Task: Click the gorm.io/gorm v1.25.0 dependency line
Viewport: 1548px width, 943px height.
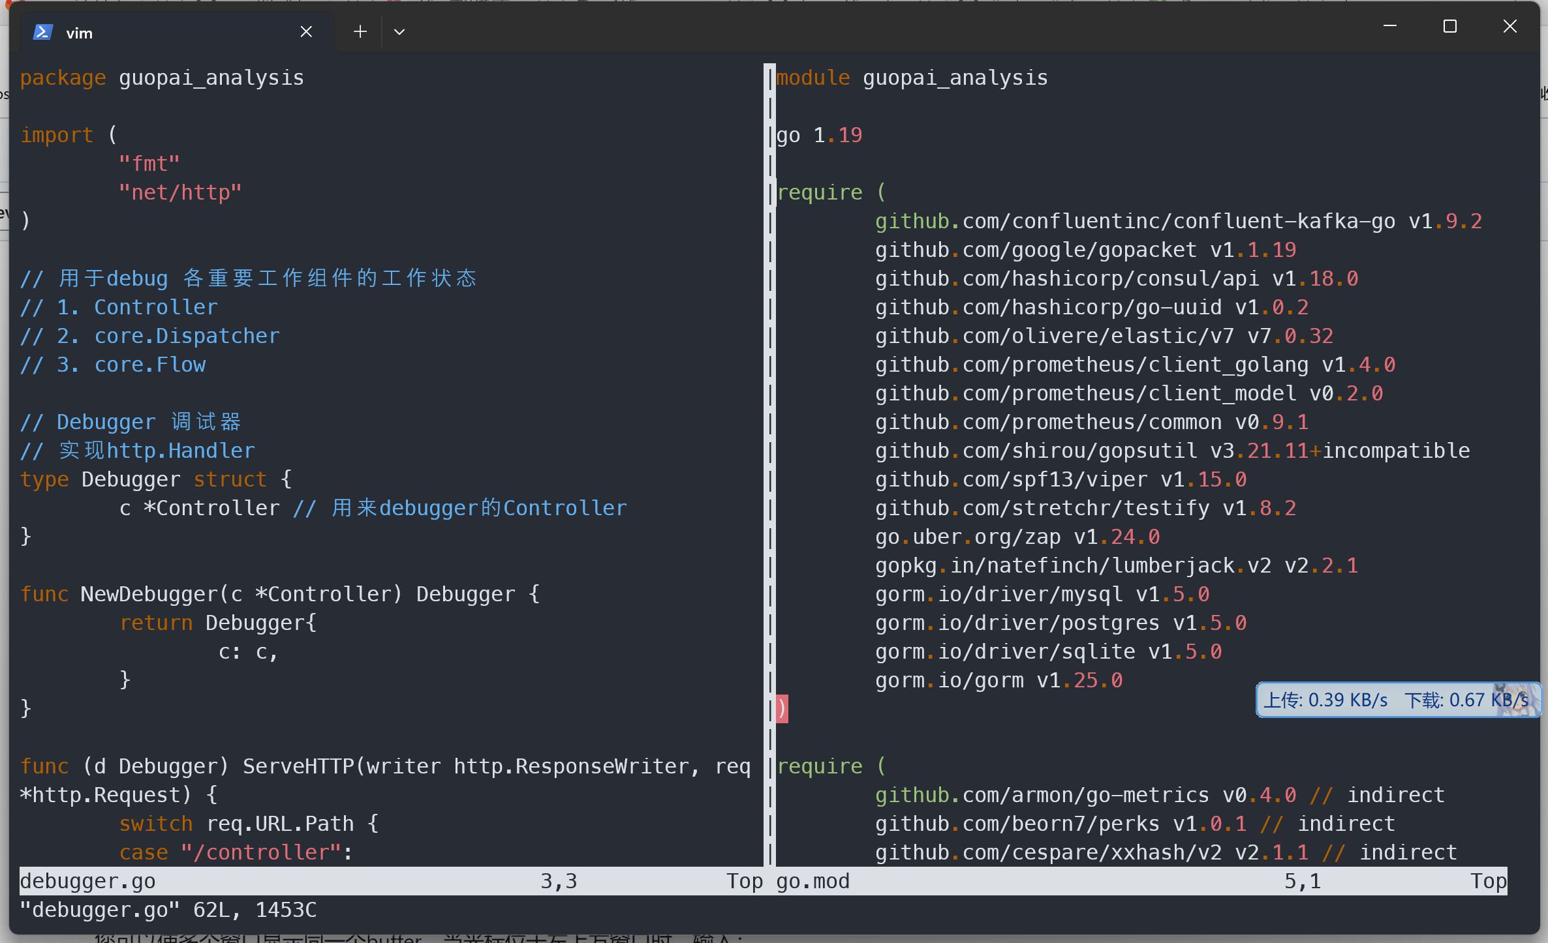Action: (998, 680)
